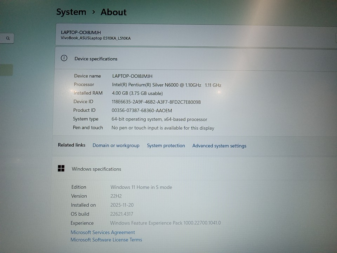
Task: Click the Device specifications info icon
Action: [x=64, y=58]
